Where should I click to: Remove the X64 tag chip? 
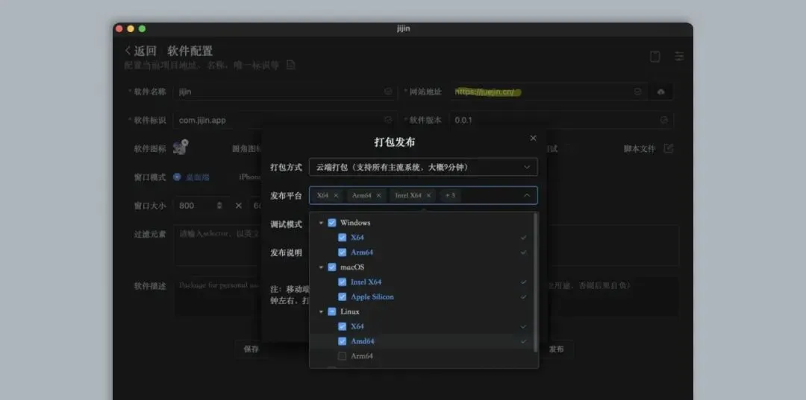[x=336, y=195]
